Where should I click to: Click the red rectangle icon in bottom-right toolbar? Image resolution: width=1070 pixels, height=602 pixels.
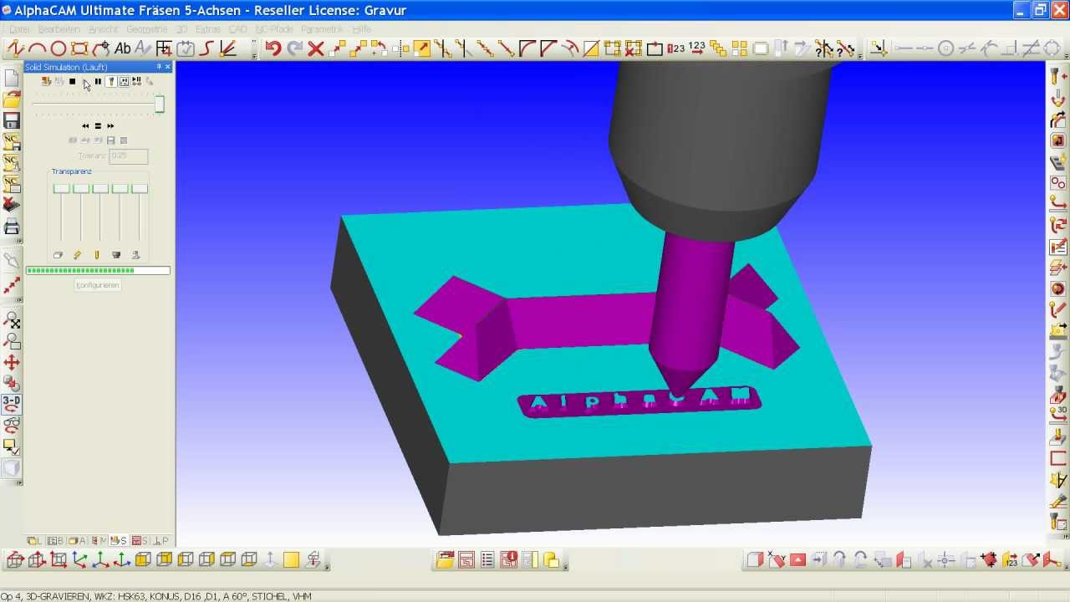pos(797,560)
